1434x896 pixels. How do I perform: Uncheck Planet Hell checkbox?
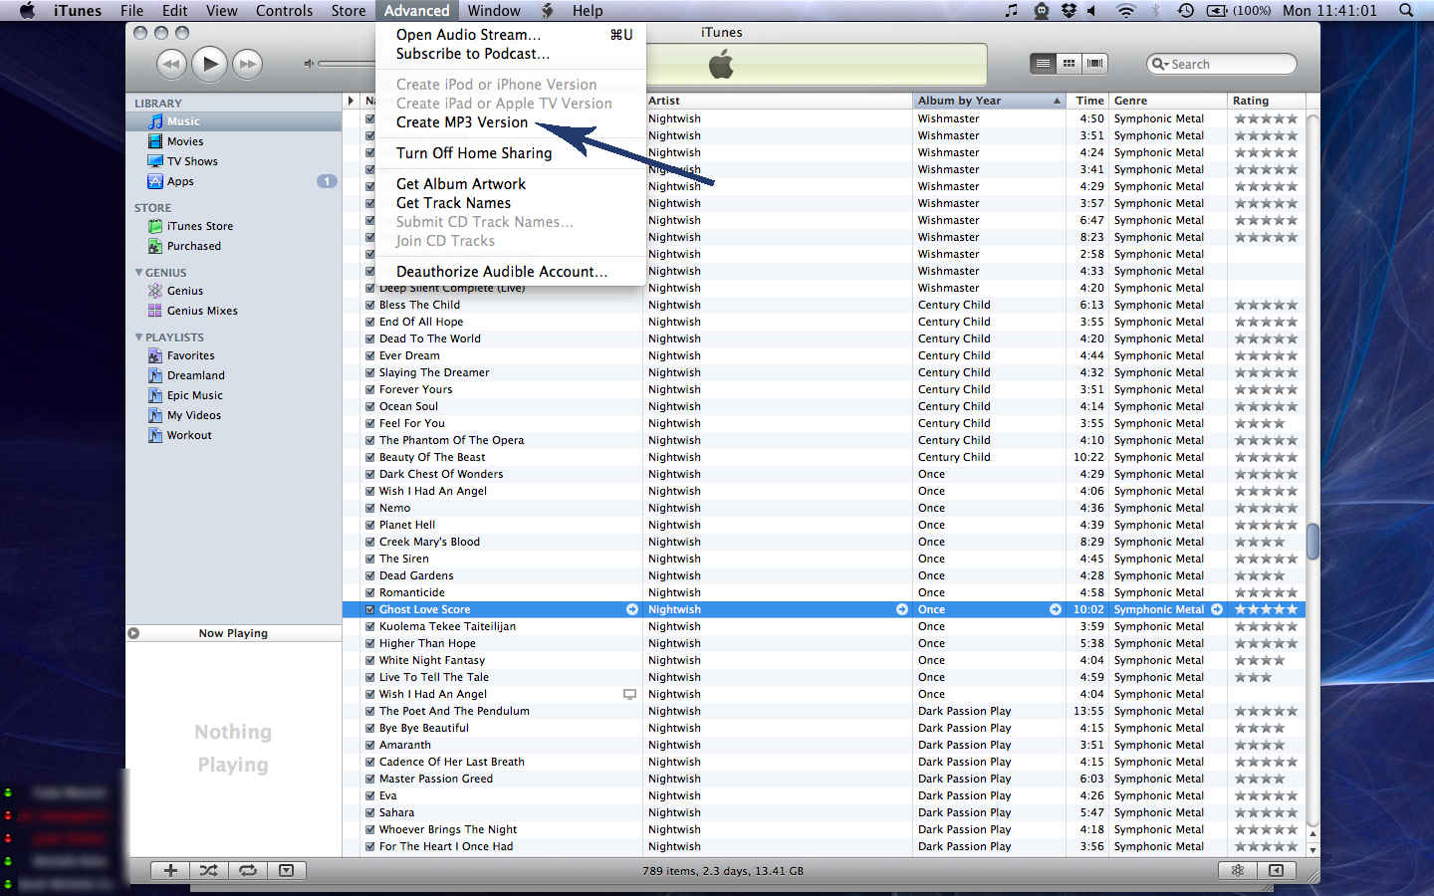(x=370, y=525)
